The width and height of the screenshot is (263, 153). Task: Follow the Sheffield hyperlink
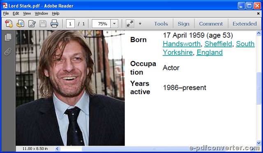point(218,44)
